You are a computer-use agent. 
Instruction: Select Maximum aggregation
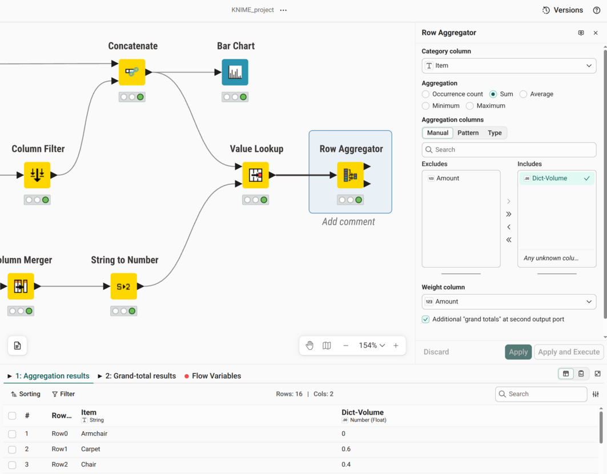tap(469, 106)
